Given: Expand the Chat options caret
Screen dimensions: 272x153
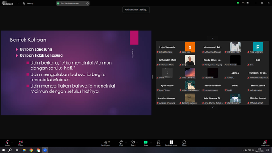Looking at the screenshot, I should coord(126,142).
